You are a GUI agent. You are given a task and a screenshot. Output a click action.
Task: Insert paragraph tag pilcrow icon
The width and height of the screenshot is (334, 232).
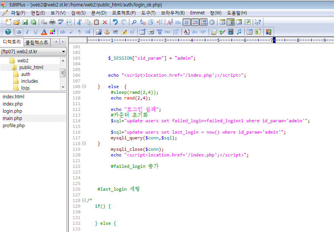[x=79, y=32]
